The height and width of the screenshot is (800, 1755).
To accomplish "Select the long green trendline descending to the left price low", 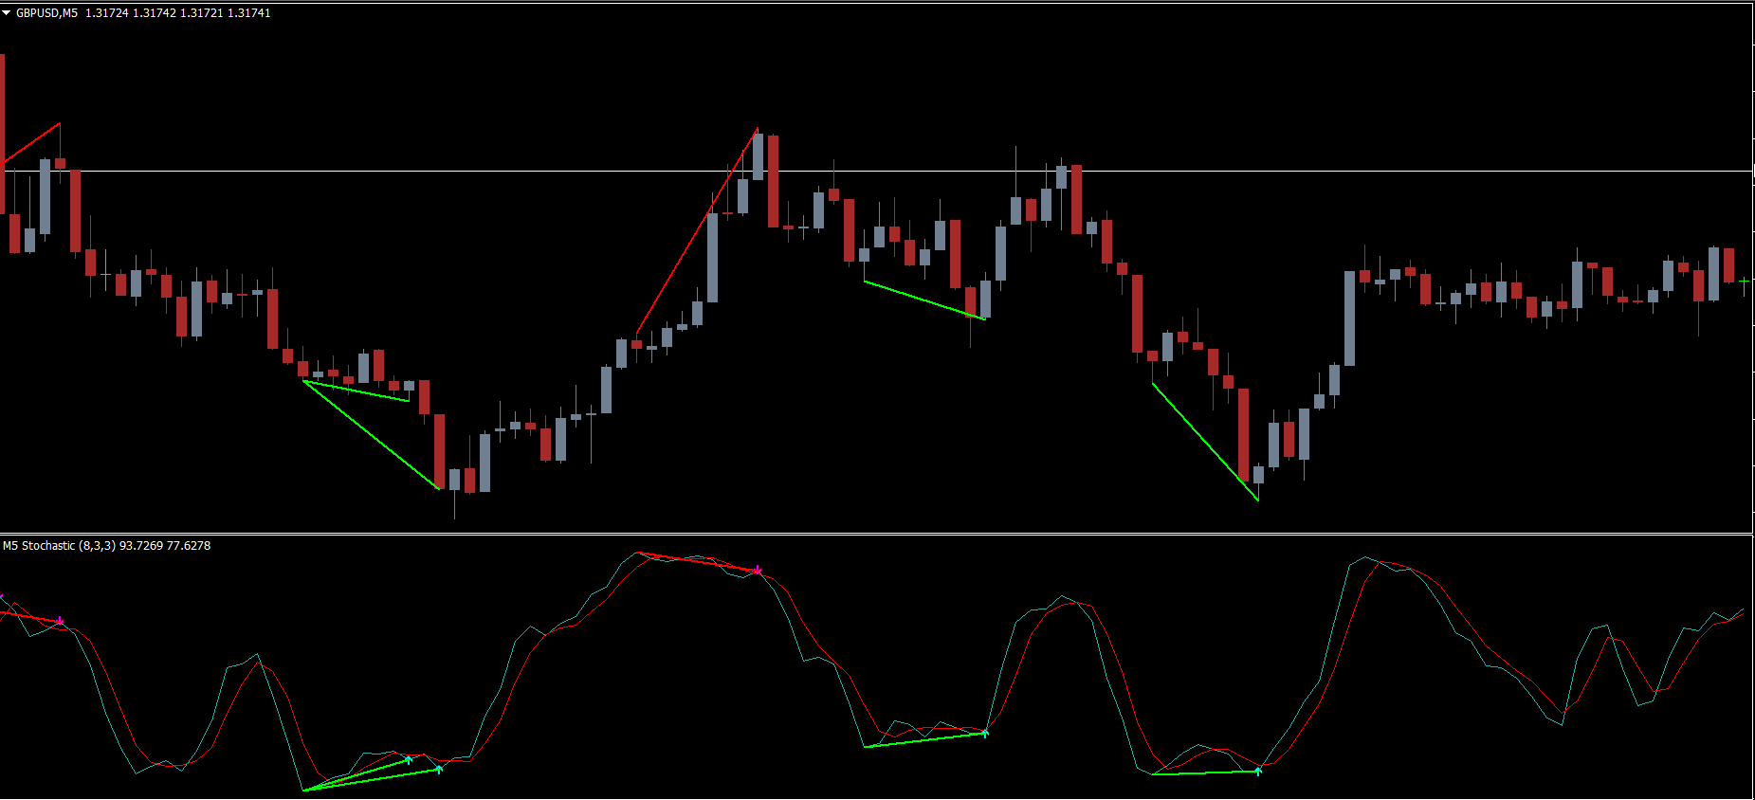I will (371, 435).
